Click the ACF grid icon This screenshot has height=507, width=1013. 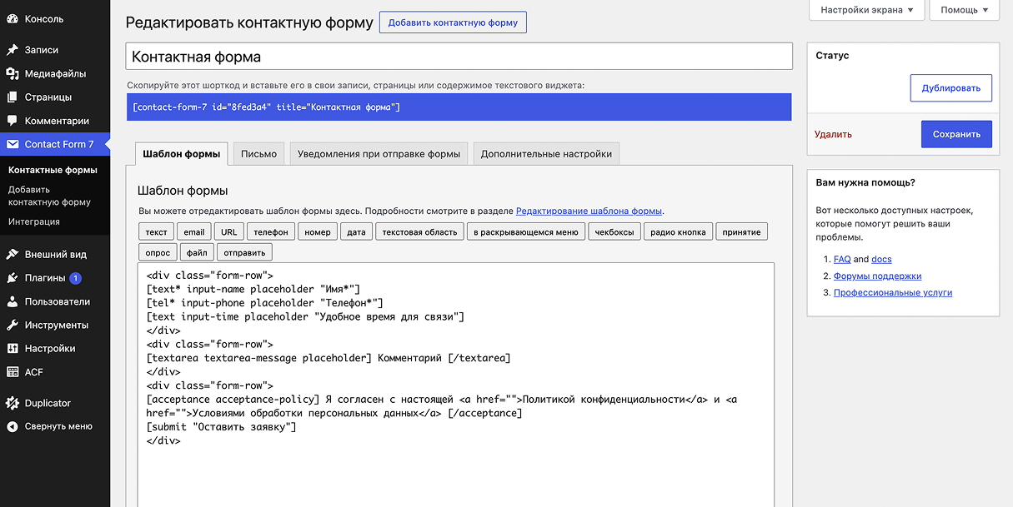pos(13,372)
